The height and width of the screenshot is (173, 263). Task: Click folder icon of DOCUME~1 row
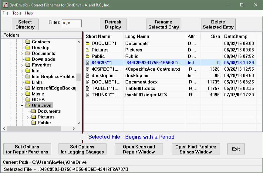(x=88, y=44)
